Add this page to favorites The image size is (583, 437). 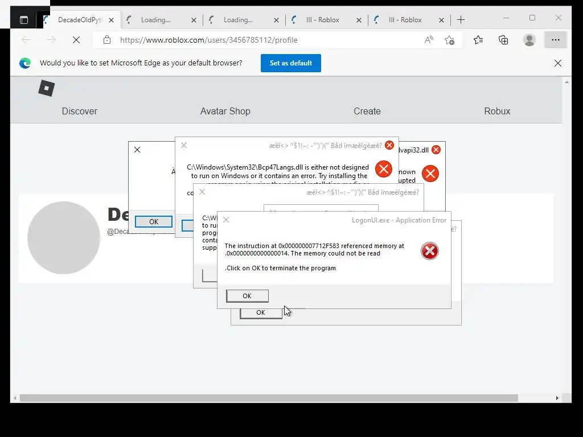click(x=450, y=40)
